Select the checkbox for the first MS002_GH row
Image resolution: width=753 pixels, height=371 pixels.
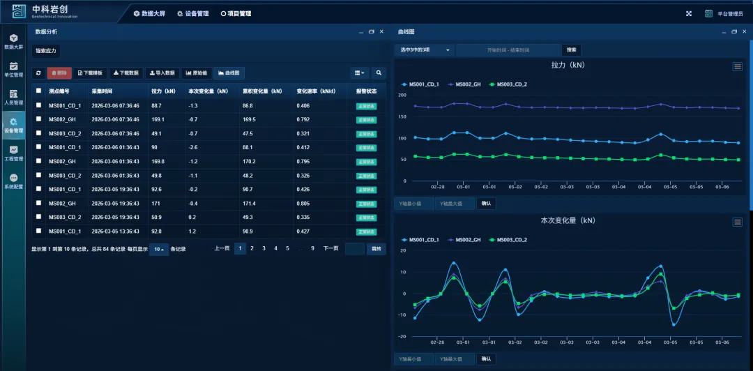pos(38,119)
